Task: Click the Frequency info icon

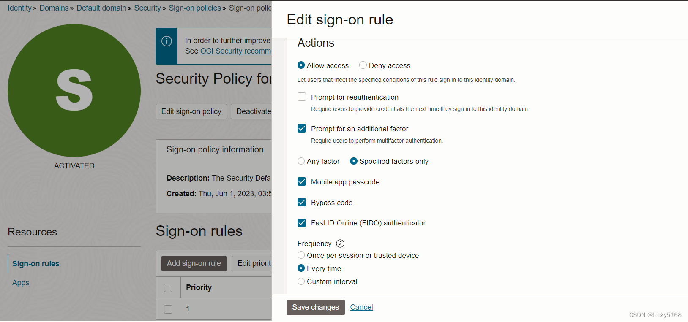Action: pos(340,244)
